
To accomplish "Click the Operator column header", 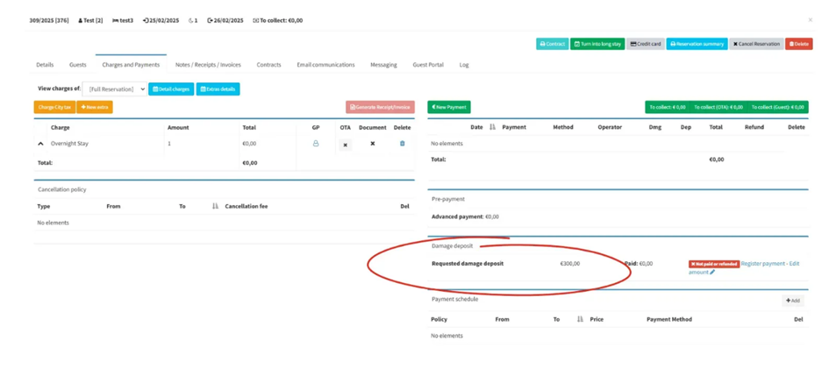I will [x=610, y=127].
